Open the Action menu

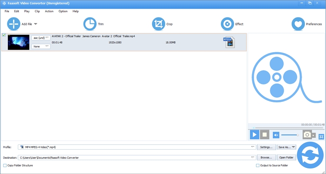pyautogui.click(x=49, y=11)
